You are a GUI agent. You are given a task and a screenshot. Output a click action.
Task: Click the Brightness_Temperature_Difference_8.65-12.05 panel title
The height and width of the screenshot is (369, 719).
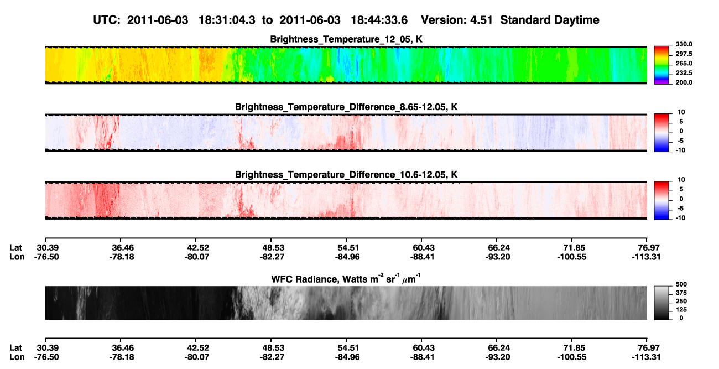coord(346,106)
